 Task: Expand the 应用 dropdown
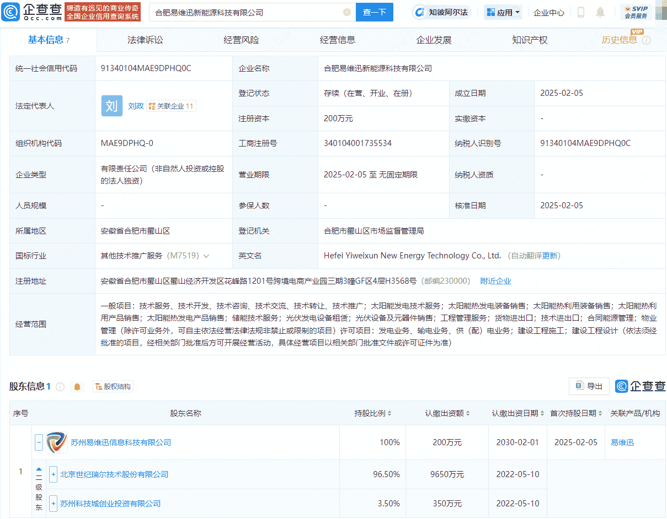click(x=503, y=12)
